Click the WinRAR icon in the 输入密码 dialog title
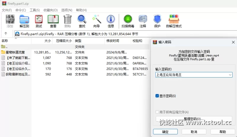Viewport: 237px width, 137px height. click(x=155, y=42)
